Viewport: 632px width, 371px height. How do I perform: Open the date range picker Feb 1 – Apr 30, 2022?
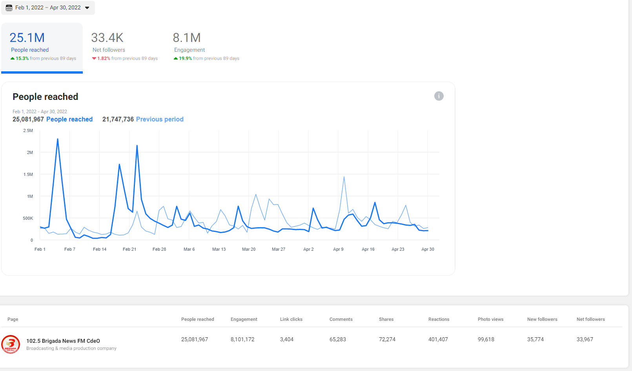coord(48,7)
